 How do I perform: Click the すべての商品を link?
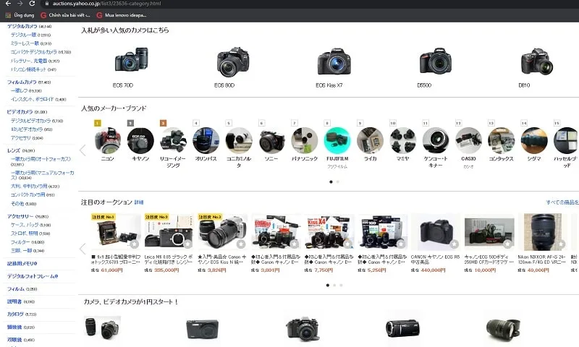pyautogui.click(x=562, y=202)
